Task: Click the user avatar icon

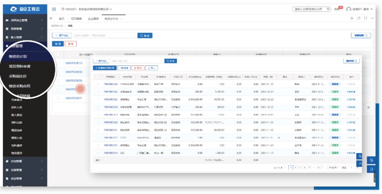Action: [x=349, y=9]
